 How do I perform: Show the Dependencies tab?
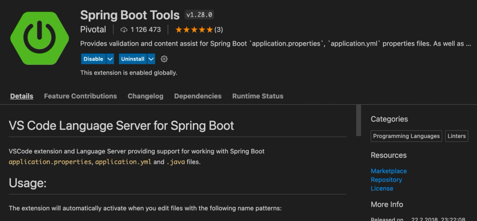point(198,96)
